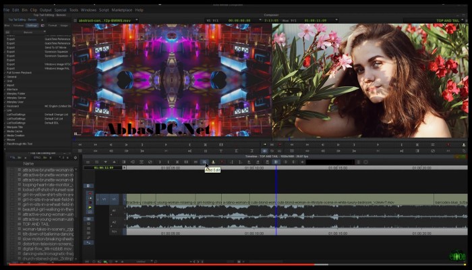This screenshot has height=270, width=472.
Task: Click the search magnifier beside Untitled view
Action: (156, 262)
